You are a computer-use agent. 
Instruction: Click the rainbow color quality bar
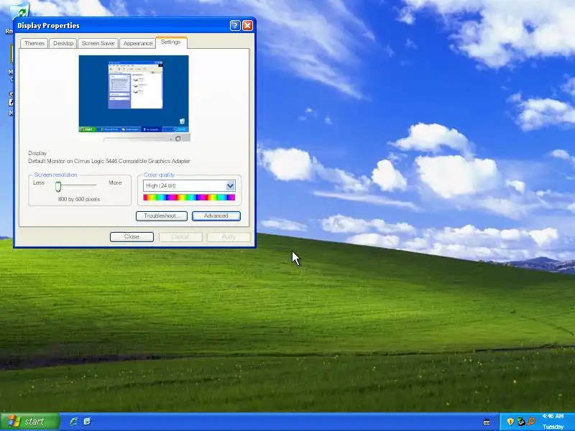[x=189, y=198]
